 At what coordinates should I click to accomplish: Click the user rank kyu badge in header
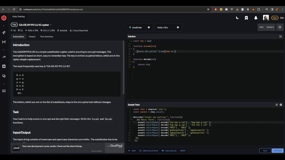[275, 18]
